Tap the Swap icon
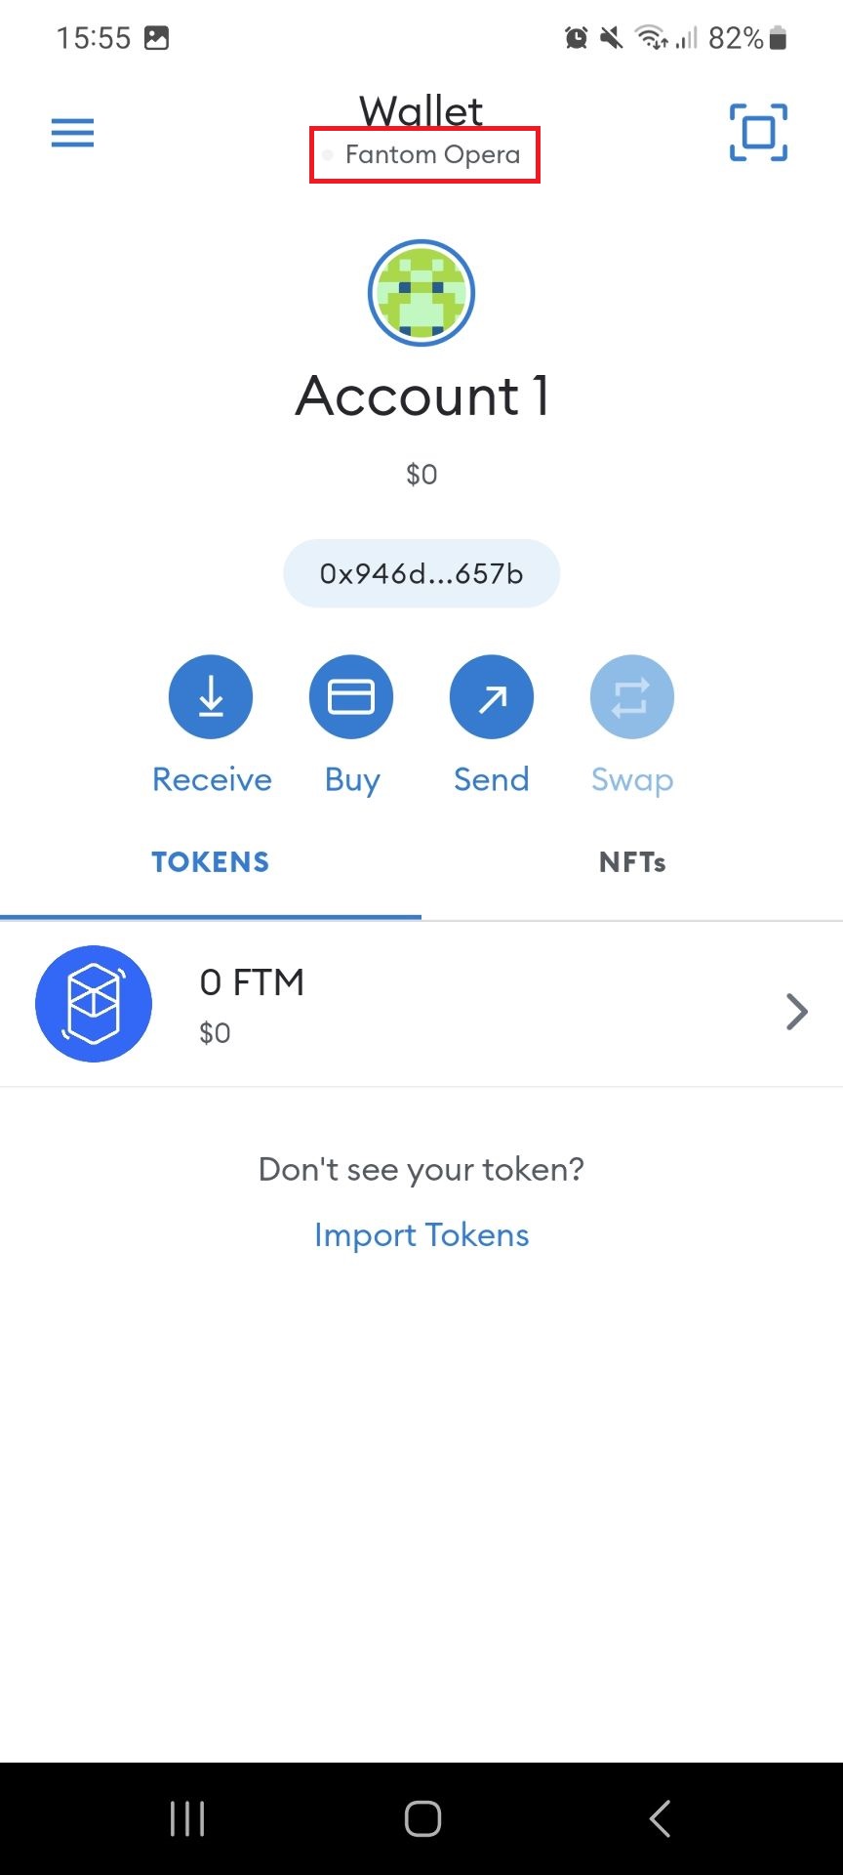 pyautogui.click(x=632, y=697)
